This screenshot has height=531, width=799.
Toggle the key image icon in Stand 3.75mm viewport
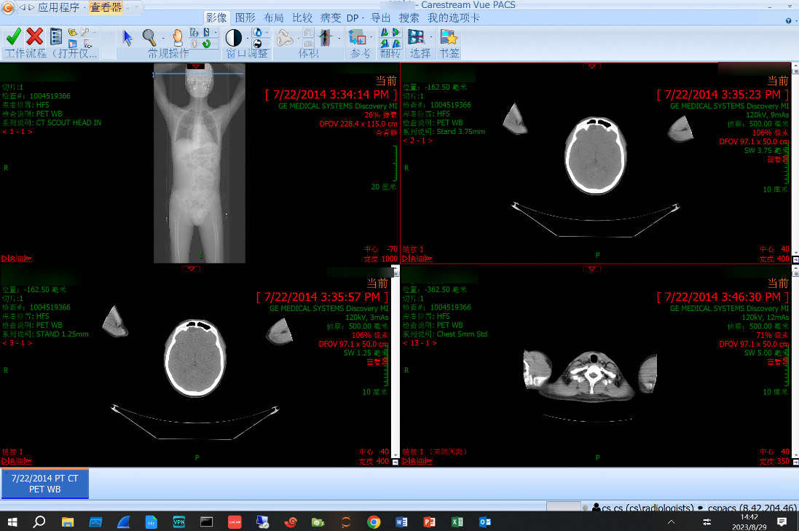(429, 259)
